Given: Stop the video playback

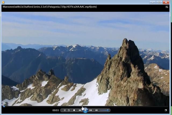Looking at the screenshot, I should click(x=74, y=110).
